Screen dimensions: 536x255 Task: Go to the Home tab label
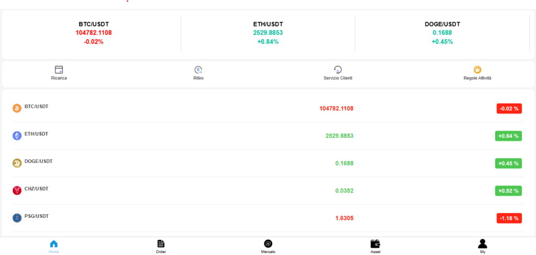[54, 252]
